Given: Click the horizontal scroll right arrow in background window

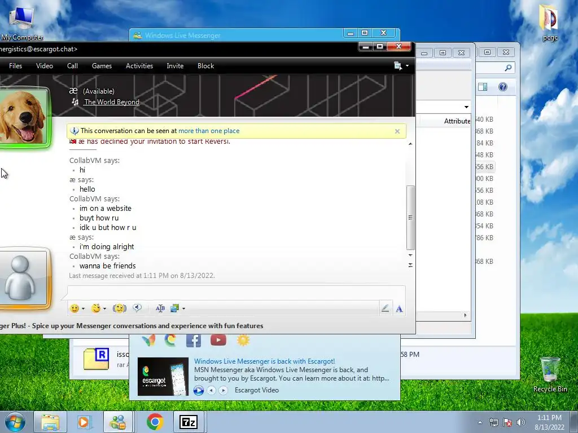Looking at the screenshot, I should (465, 315).
